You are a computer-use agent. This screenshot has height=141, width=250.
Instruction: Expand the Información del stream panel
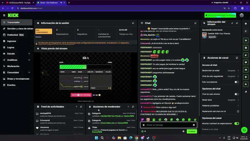pos(237,23)
